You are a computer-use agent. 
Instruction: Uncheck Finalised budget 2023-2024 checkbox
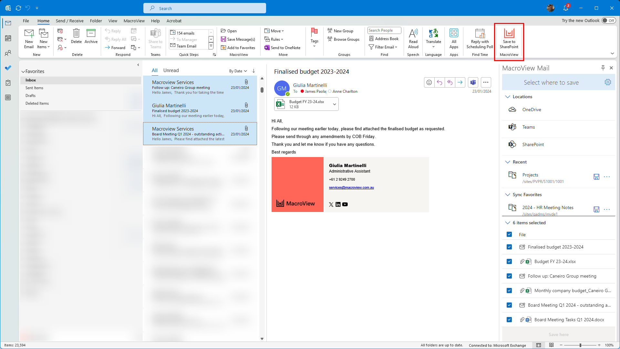pos(509,247)
